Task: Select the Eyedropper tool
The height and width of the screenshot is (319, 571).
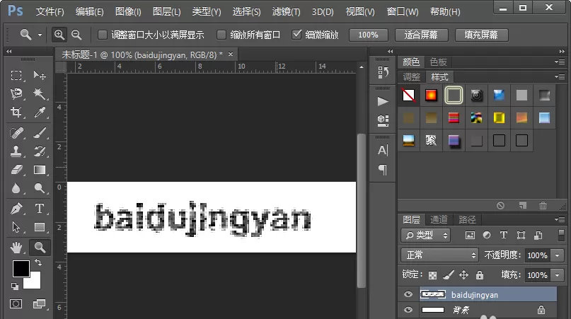Action: (x=40, y=112)
